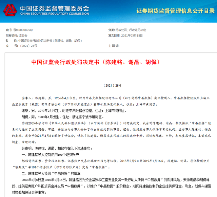Screen dimensions: 217x197
Task: Click centered 〔2021〕28号 document number
Action: pos(112,86)
